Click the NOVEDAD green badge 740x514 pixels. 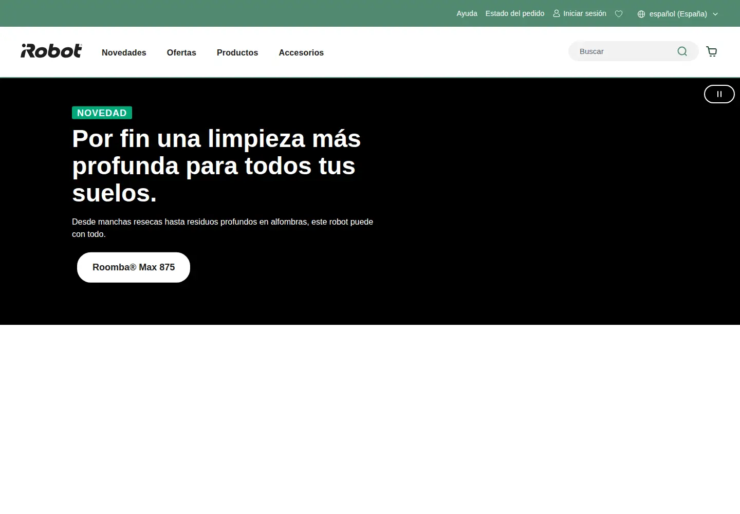pyautogui.click(x=102, y=113)
